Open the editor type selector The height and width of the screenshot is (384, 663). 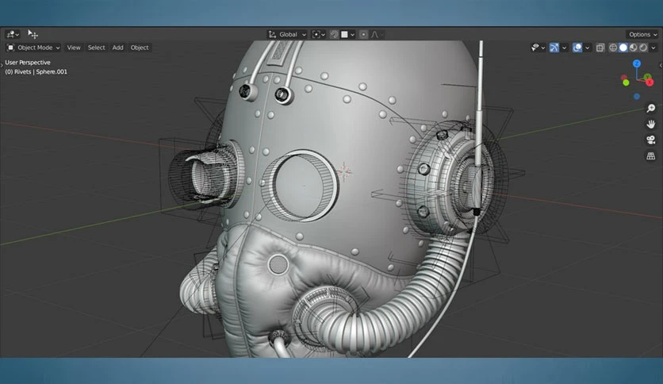tap(12, 34)
